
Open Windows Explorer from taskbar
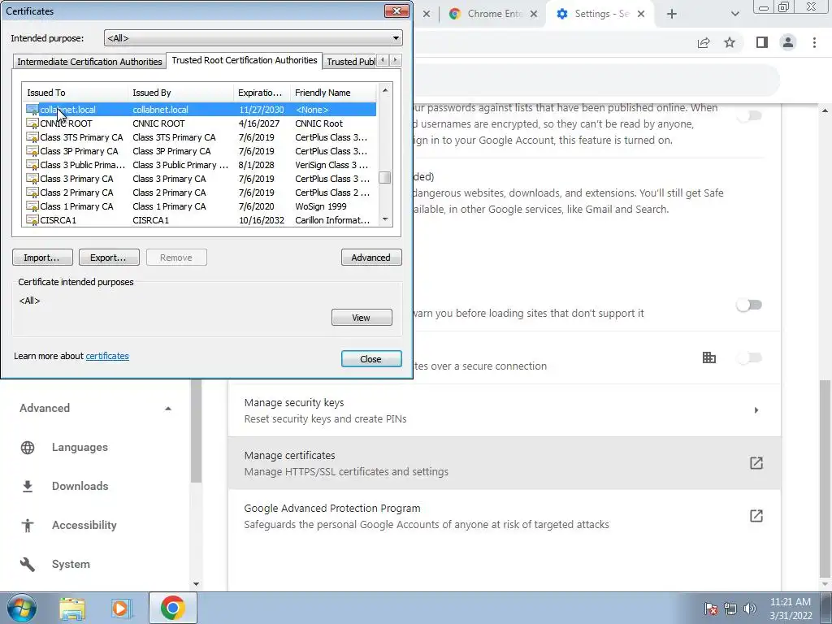pyautogui.click(x=72, y=608)
